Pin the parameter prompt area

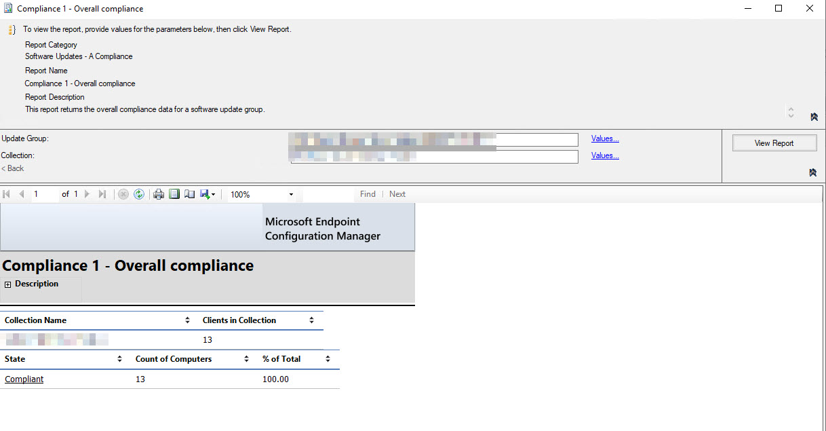click(814, 173)
